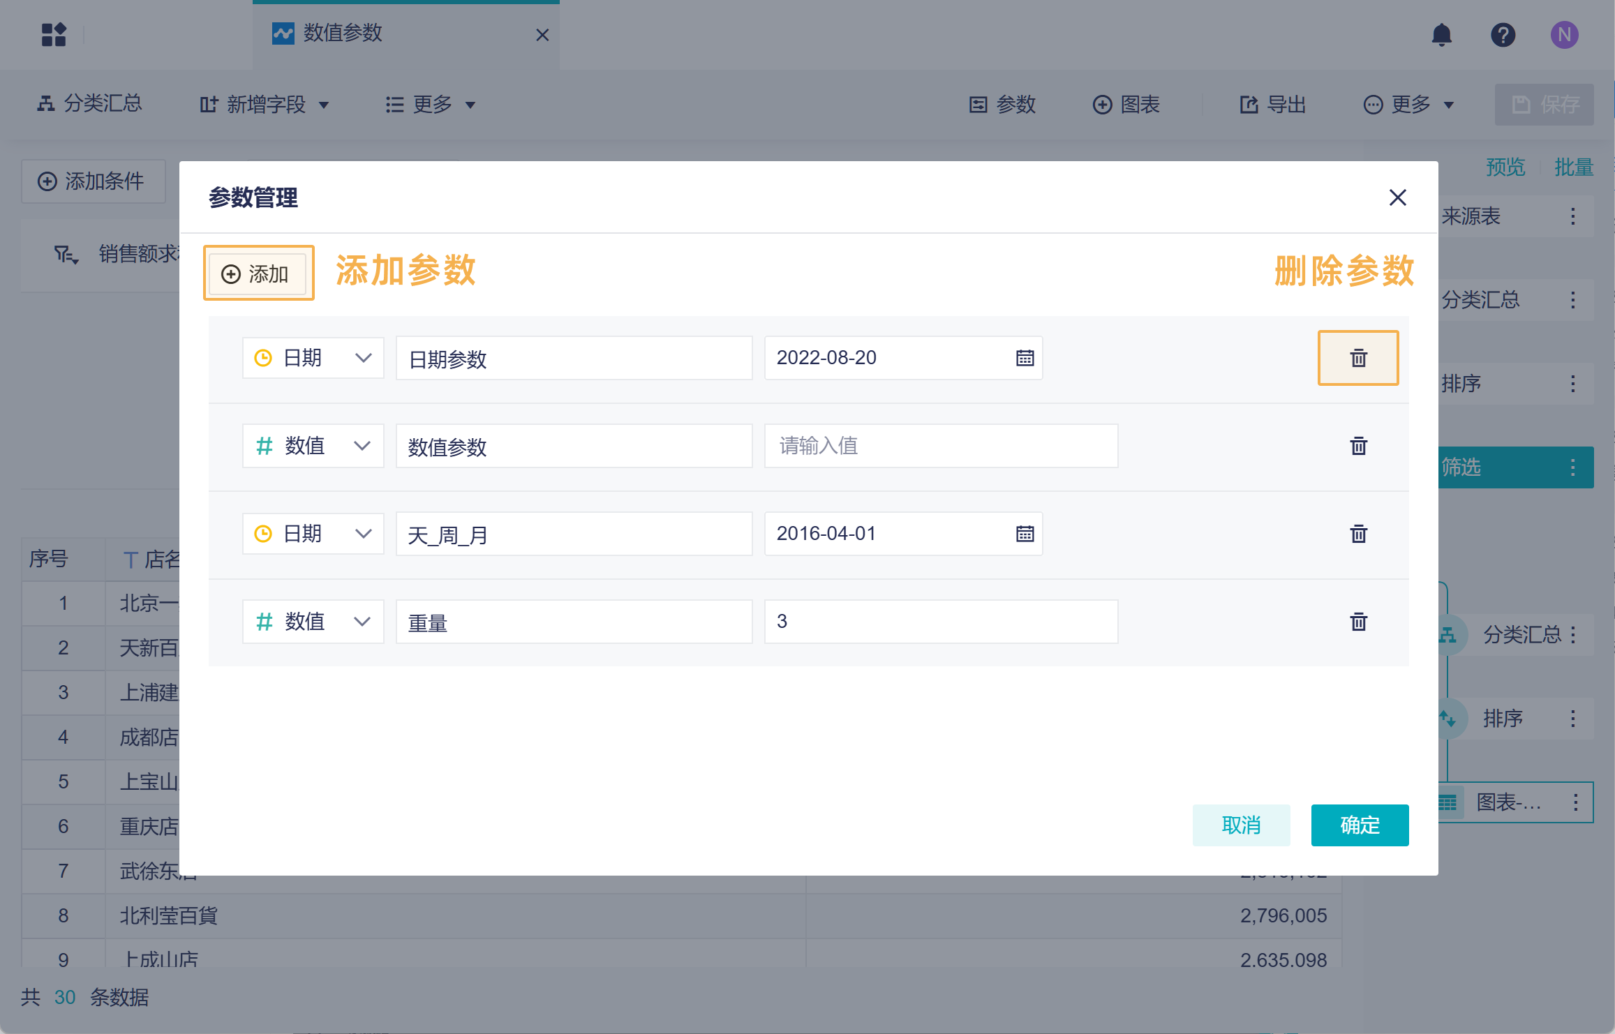Delete the 日期参数 parameter row

(1357, 358)
